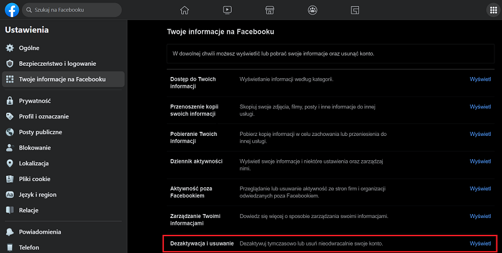
Task: Click the shield icon for Bezpieczeństwo
Action: [10, 64]
